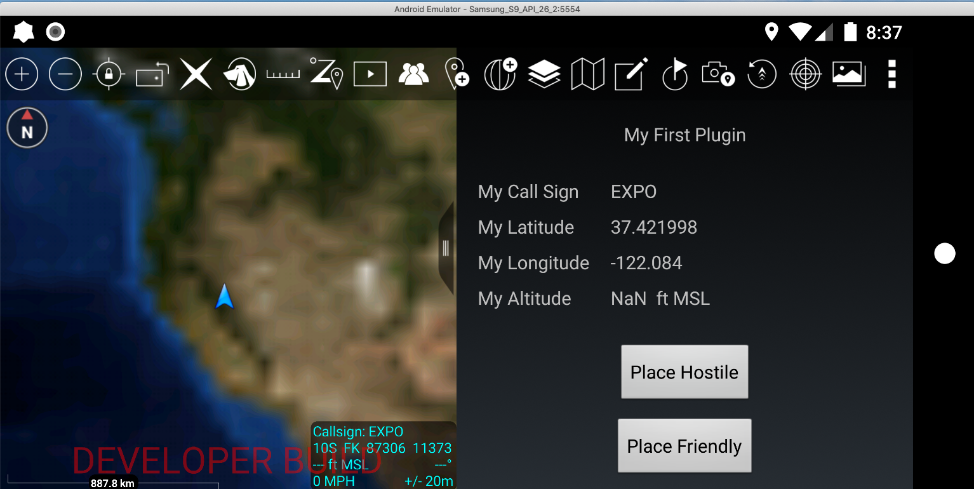974x489 pixels.
Task: Open the folded map manager icon
Action: 588,74
